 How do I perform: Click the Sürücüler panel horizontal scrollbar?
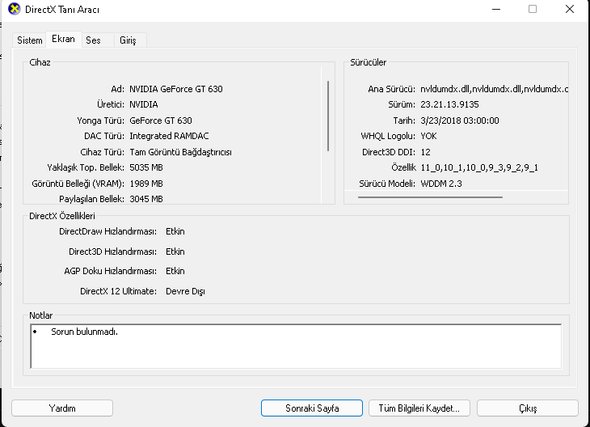click(430, 197)
